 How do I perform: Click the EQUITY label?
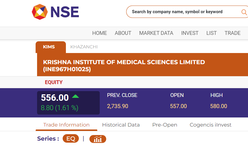(54, 82)
